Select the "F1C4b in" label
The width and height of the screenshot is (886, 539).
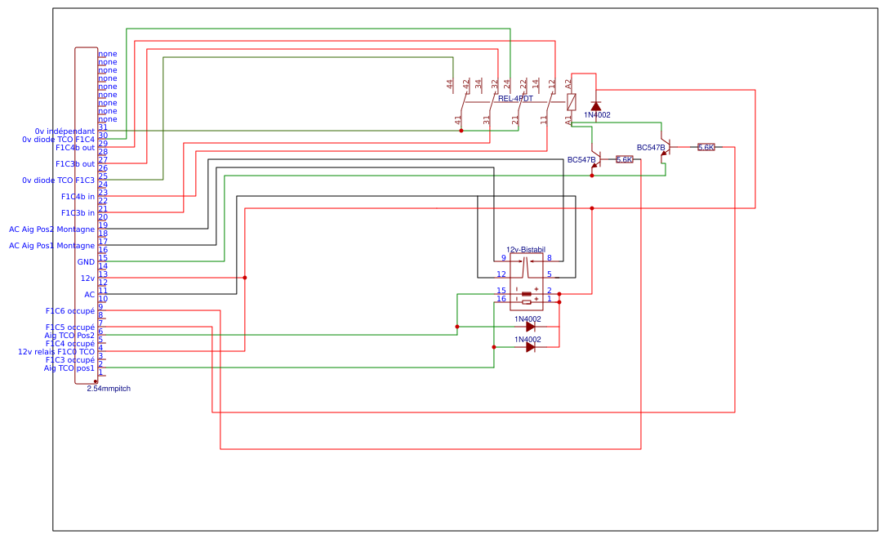[78, 197]
